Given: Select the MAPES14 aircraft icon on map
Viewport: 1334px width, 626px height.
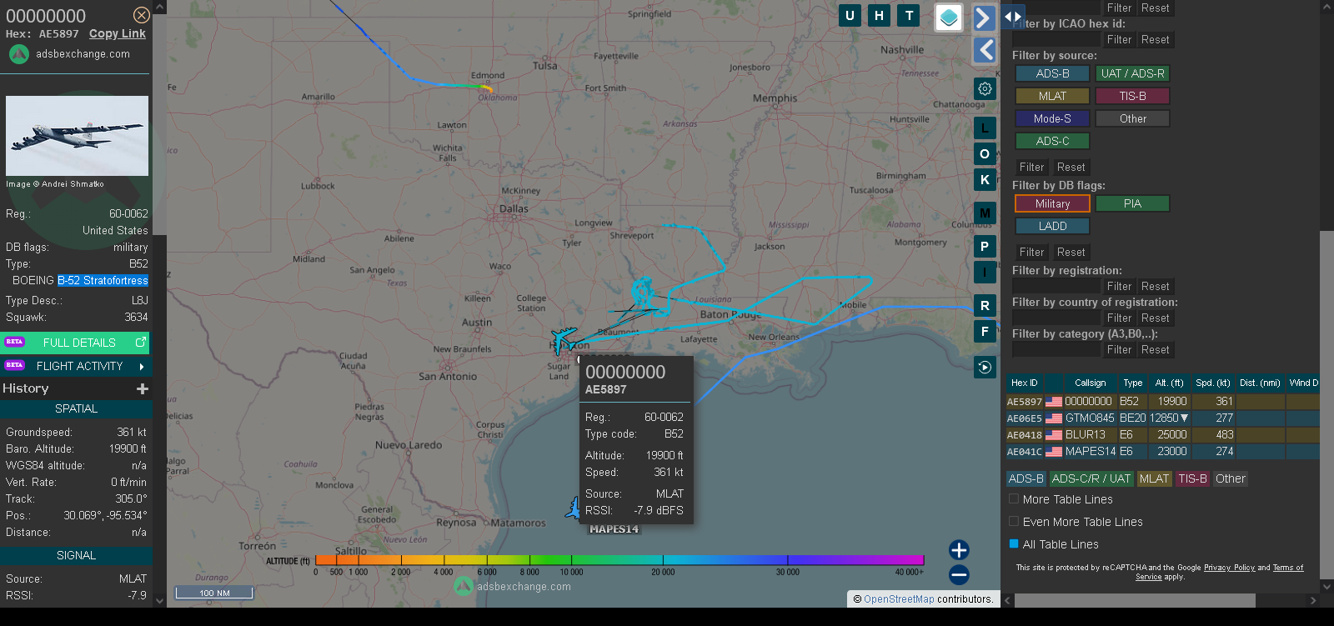Looking at the screenshot, I should click(574, 508).
